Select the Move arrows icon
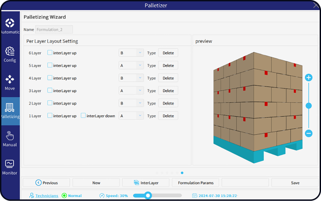321x201 pixels. pyautogui.click(x=10, y=80)
